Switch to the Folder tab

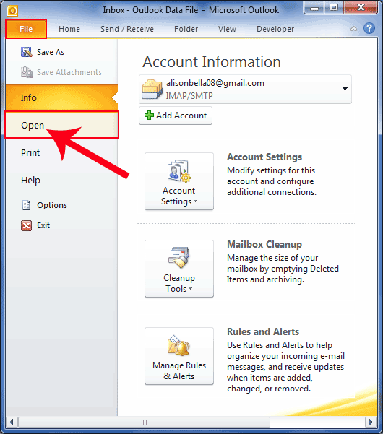(x=186, y=29)
